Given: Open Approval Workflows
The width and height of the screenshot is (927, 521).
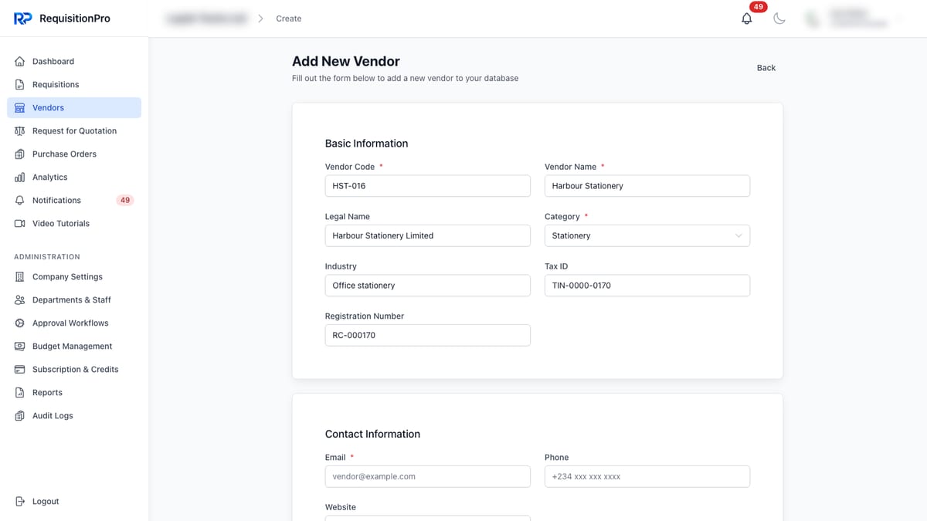Looking at the screenshot, I should click(x=74, y=323).
